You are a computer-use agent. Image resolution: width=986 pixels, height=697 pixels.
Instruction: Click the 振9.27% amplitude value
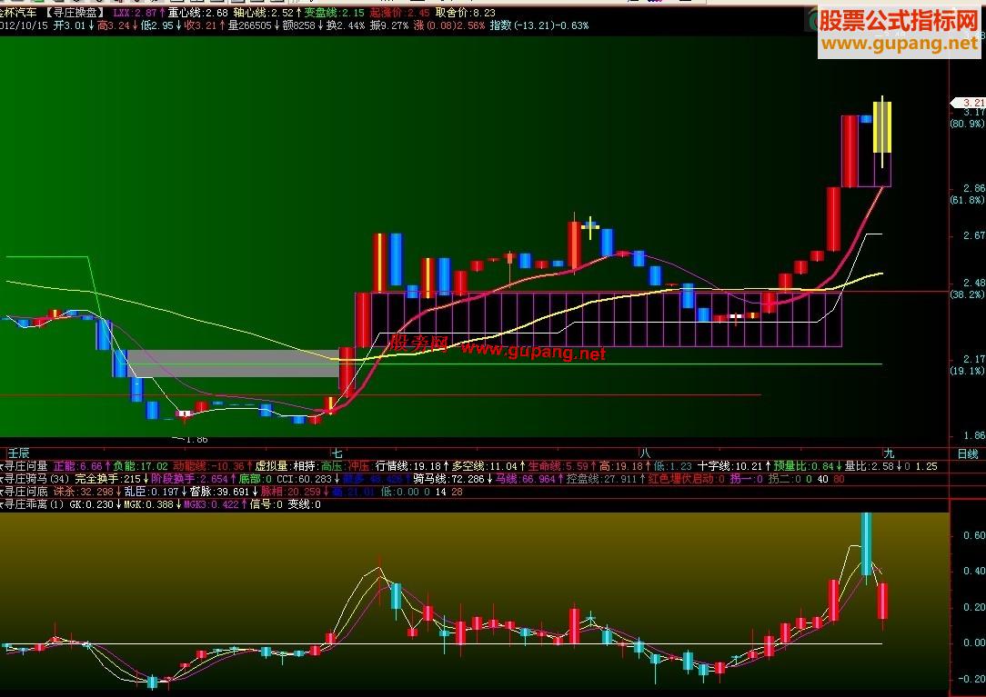(x=389, y=25)
